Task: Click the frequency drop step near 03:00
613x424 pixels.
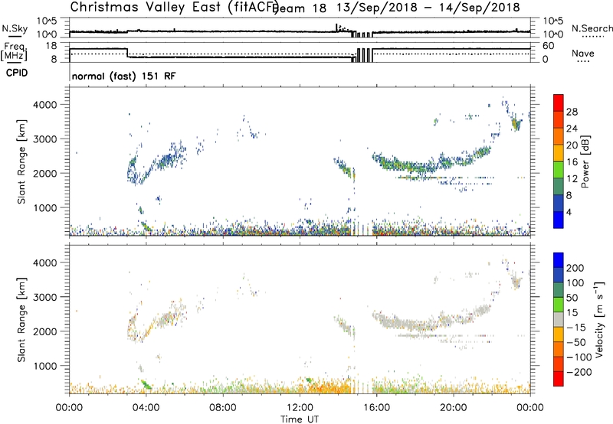Action: point(128,53)
